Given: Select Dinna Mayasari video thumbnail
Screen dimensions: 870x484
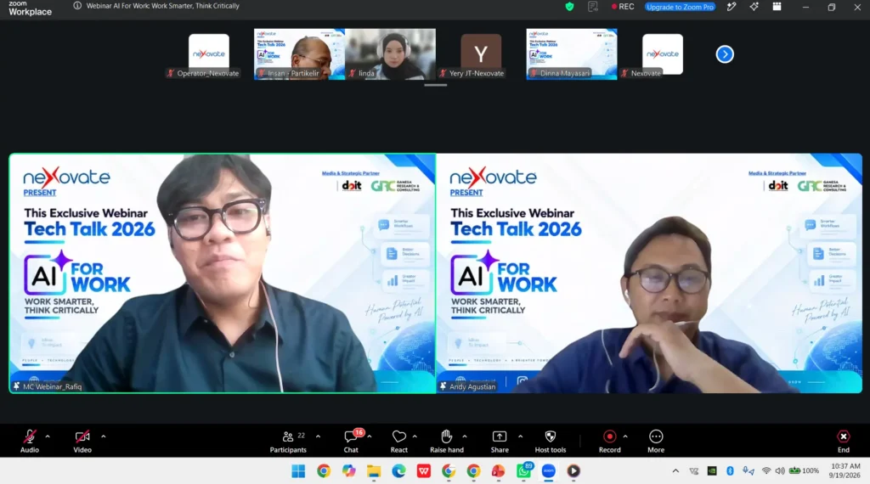Looking at the screenshot, I should pyautogui.click(x=572, y=54).
